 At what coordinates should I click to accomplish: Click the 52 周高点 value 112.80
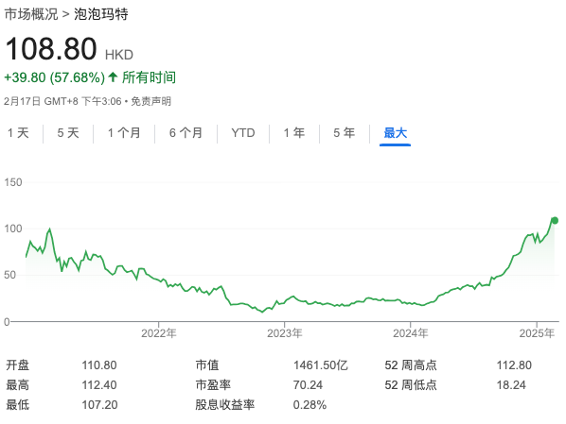click(514, 365)
